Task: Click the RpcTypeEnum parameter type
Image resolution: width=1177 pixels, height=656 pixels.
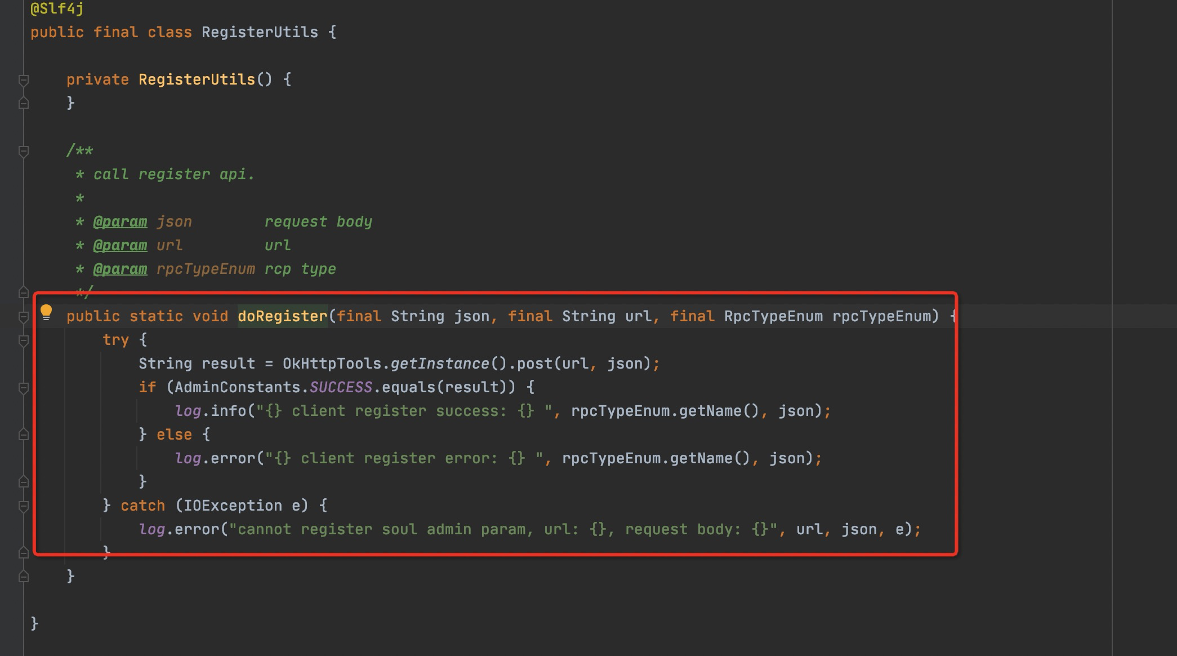Action: [773, 316]
